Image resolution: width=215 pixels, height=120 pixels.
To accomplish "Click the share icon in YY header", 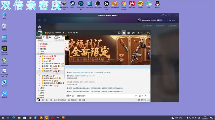I will [x=74, y=33].
